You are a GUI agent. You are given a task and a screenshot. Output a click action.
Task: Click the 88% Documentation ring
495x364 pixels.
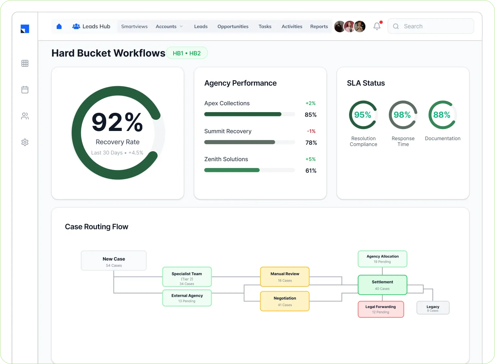point(442,115)
